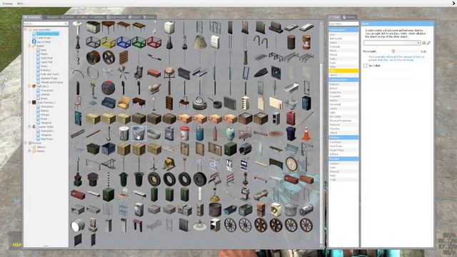
Task: Open the Construction Props spawnlist
Action: click(48, 34)
